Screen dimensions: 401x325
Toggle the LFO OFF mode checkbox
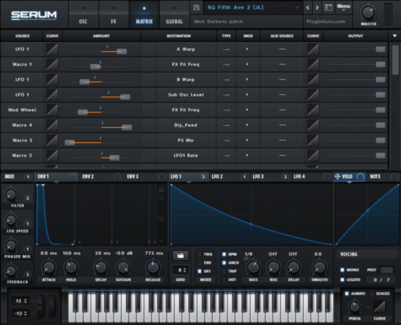point(200,271)
